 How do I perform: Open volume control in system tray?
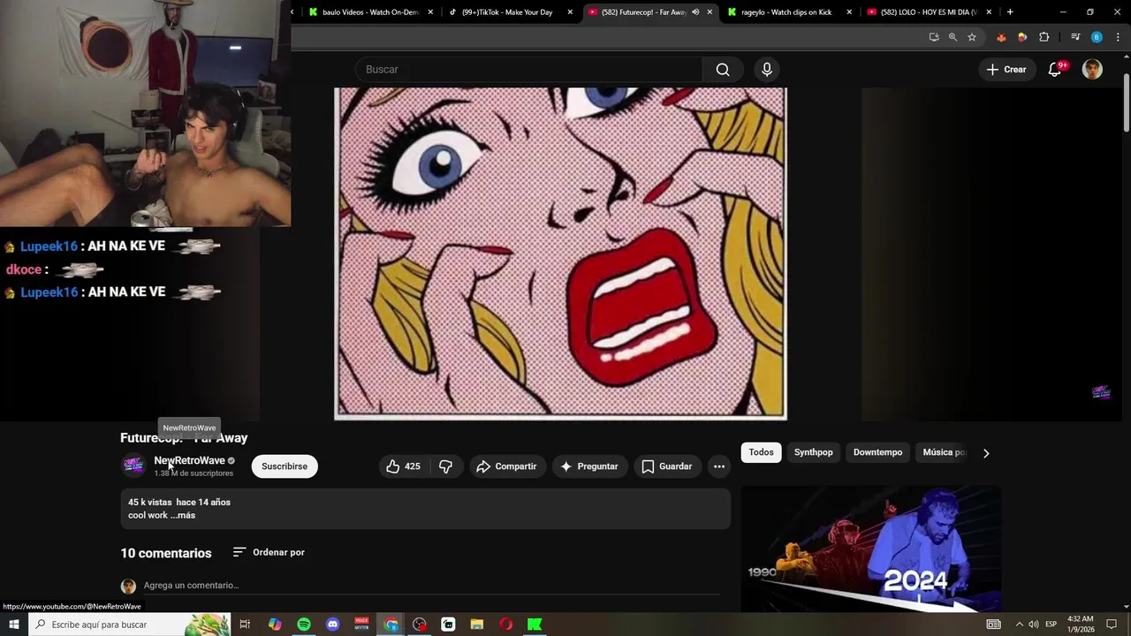tap(1033, 625)
